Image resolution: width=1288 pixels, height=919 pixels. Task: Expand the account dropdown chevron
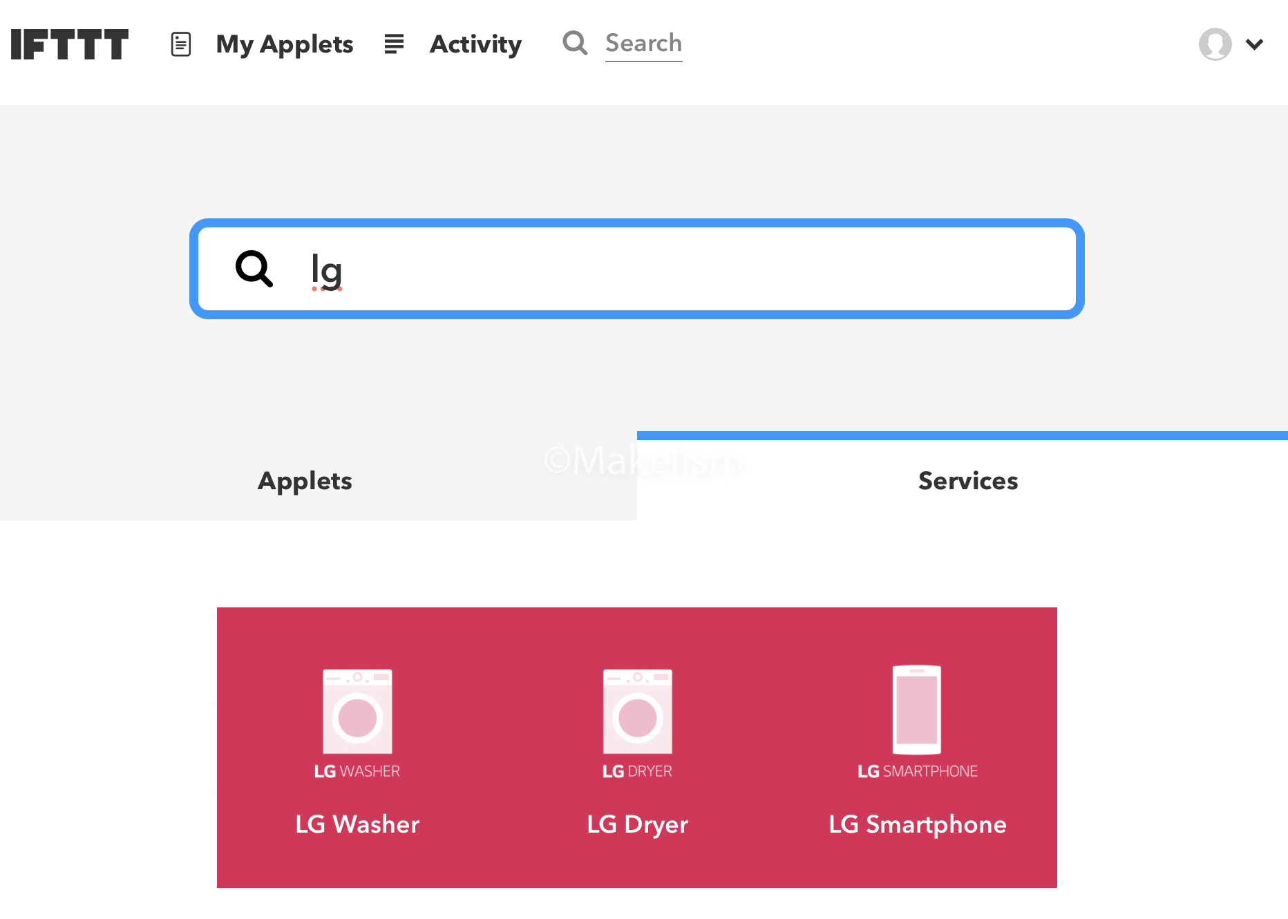[x=1254, y=44]
